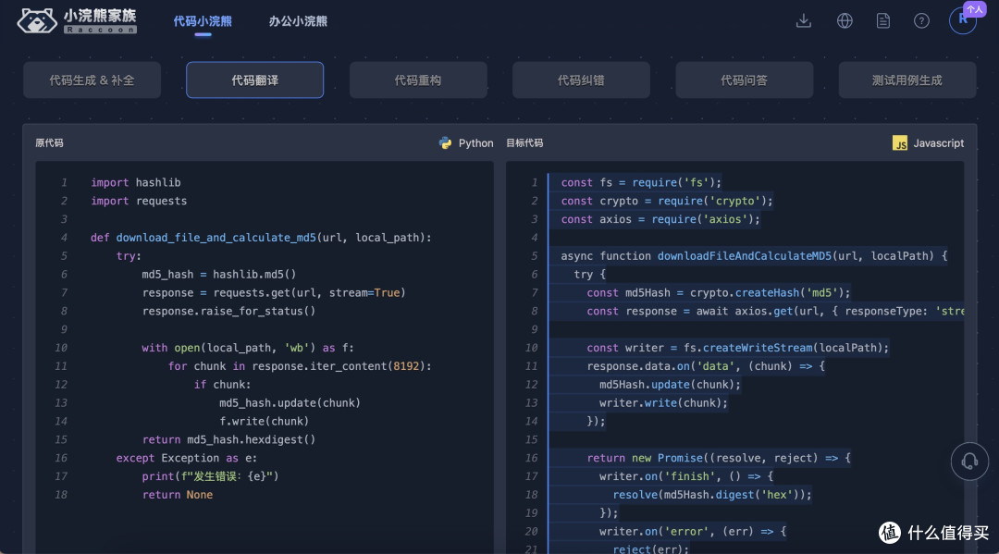Click the 'with open(local_path' line
This screenshot has height=554, width=999.
tap(248, 348)
